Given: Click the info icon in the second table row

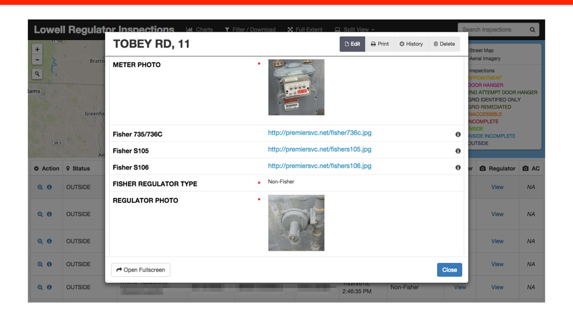Looking at the screenshot, I should [49, 214].
